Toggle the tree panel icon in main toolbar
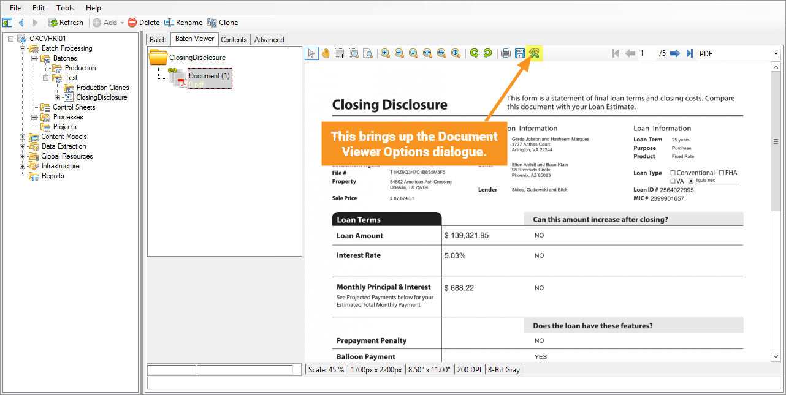The height and width of the screenshot is (395, 786). coord(7,23)
